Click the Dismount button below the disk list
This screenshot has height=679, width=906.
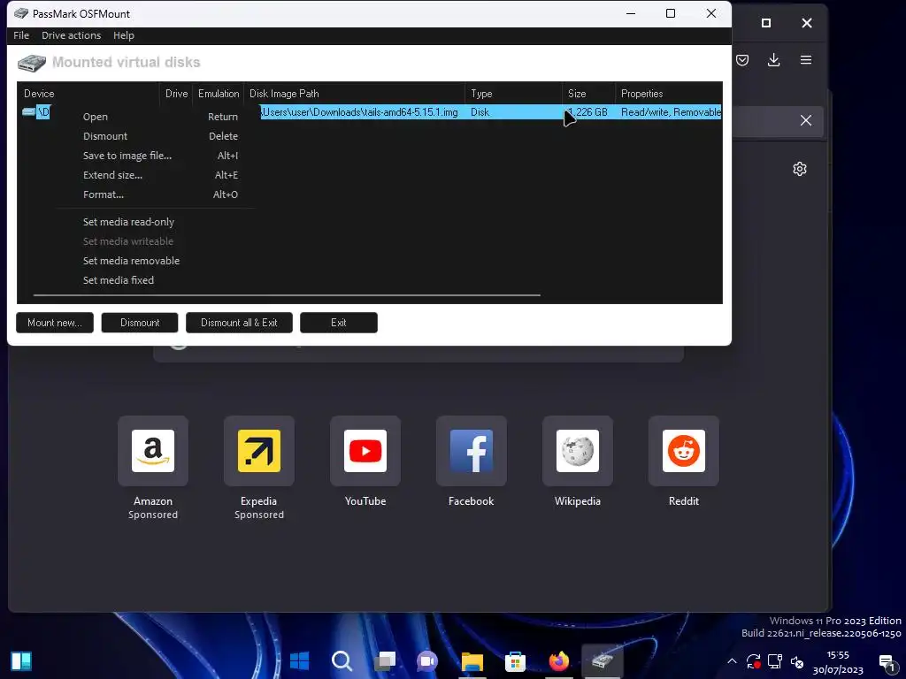140,323
